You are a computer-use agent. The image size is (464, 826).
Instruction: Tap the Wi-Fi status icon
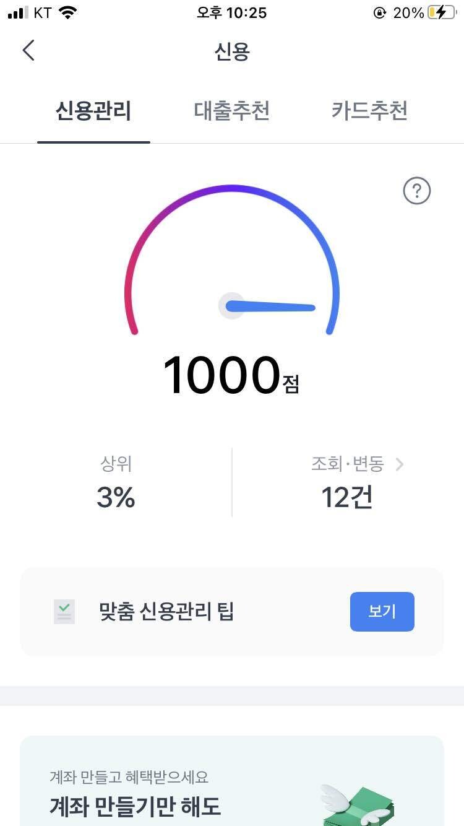67,12
